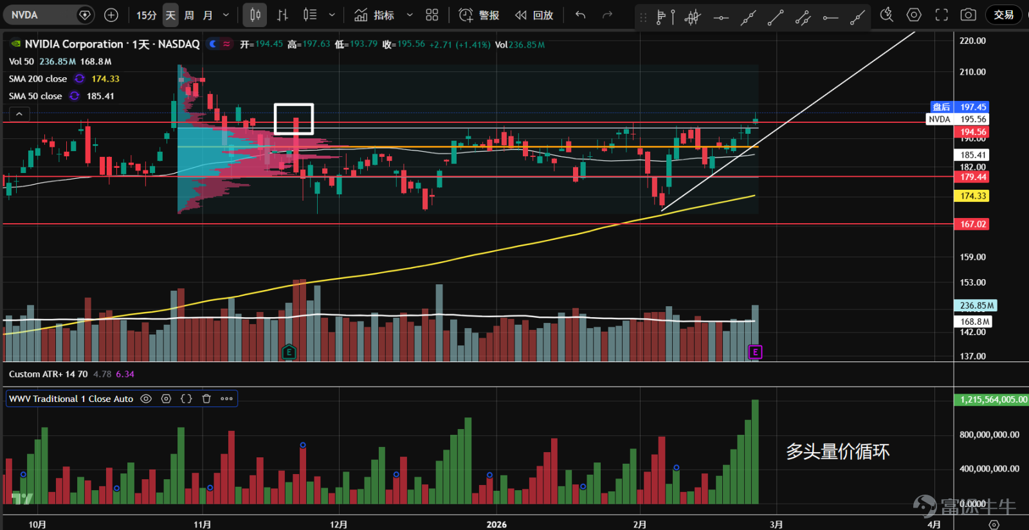Click the NVDA 195.56 price label
1029x530 pixels.
(958, 119)
